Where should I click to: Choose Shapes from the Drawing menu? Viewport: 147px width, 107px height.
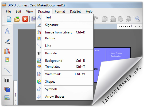point(65,82)
